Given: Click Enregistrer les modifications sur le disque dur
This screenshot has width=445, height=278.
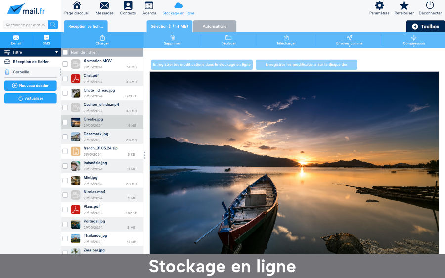Looking at the screenshot, I should click(306, 64).
